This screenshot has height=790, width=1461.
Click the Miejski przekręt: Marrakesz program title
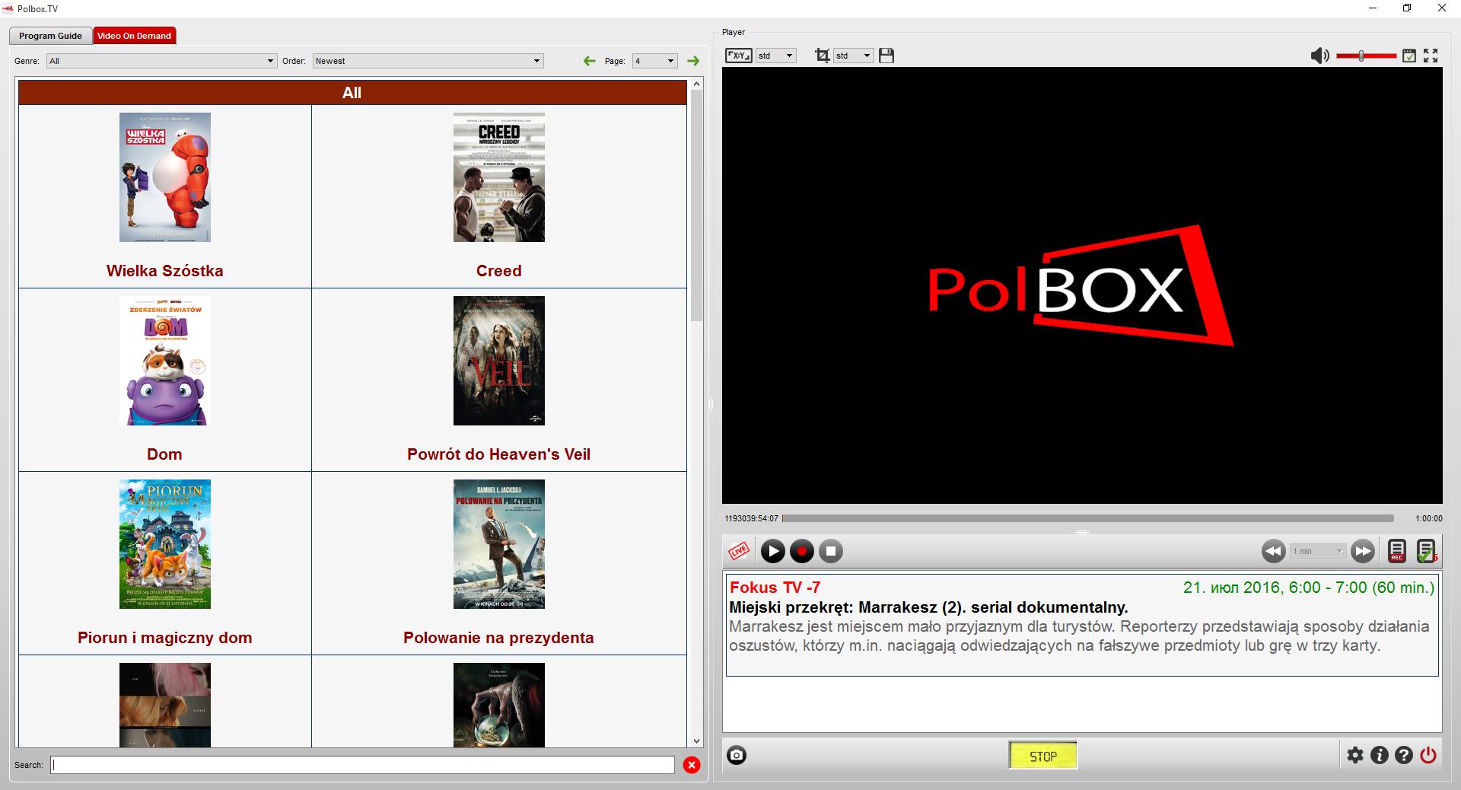pyautogui.click(x=928, y=607)
